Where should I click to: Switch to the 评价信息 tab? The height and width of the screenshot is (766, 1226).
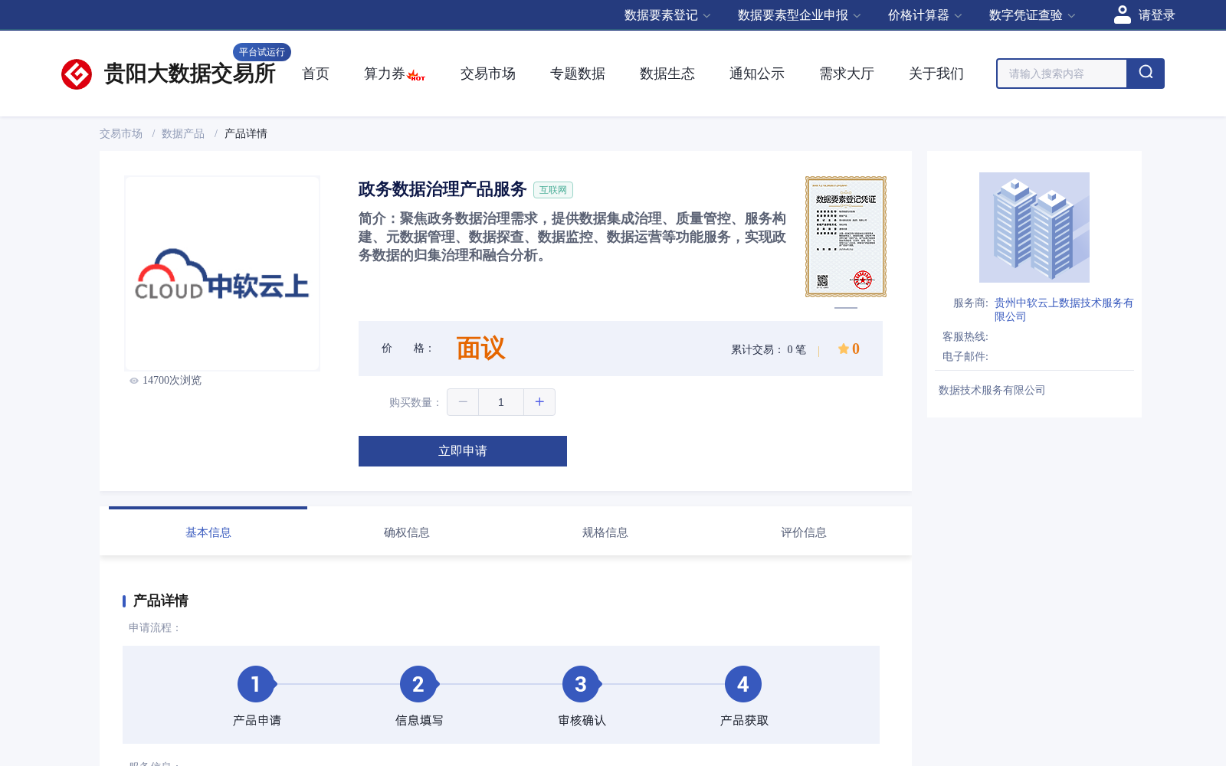click(804, 532)
